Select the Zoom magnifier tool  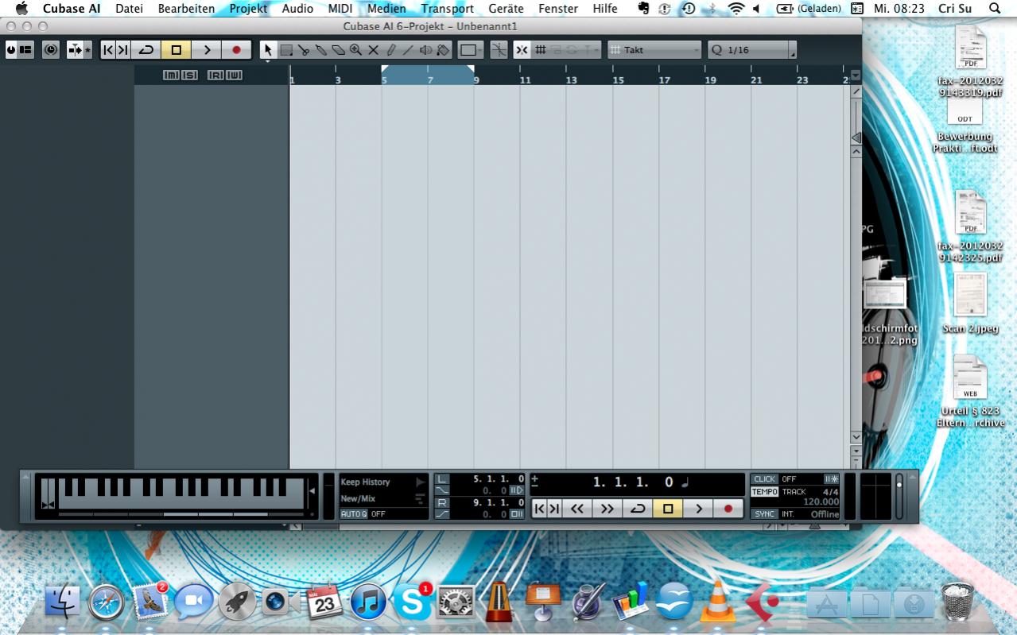tap(355, 50)
